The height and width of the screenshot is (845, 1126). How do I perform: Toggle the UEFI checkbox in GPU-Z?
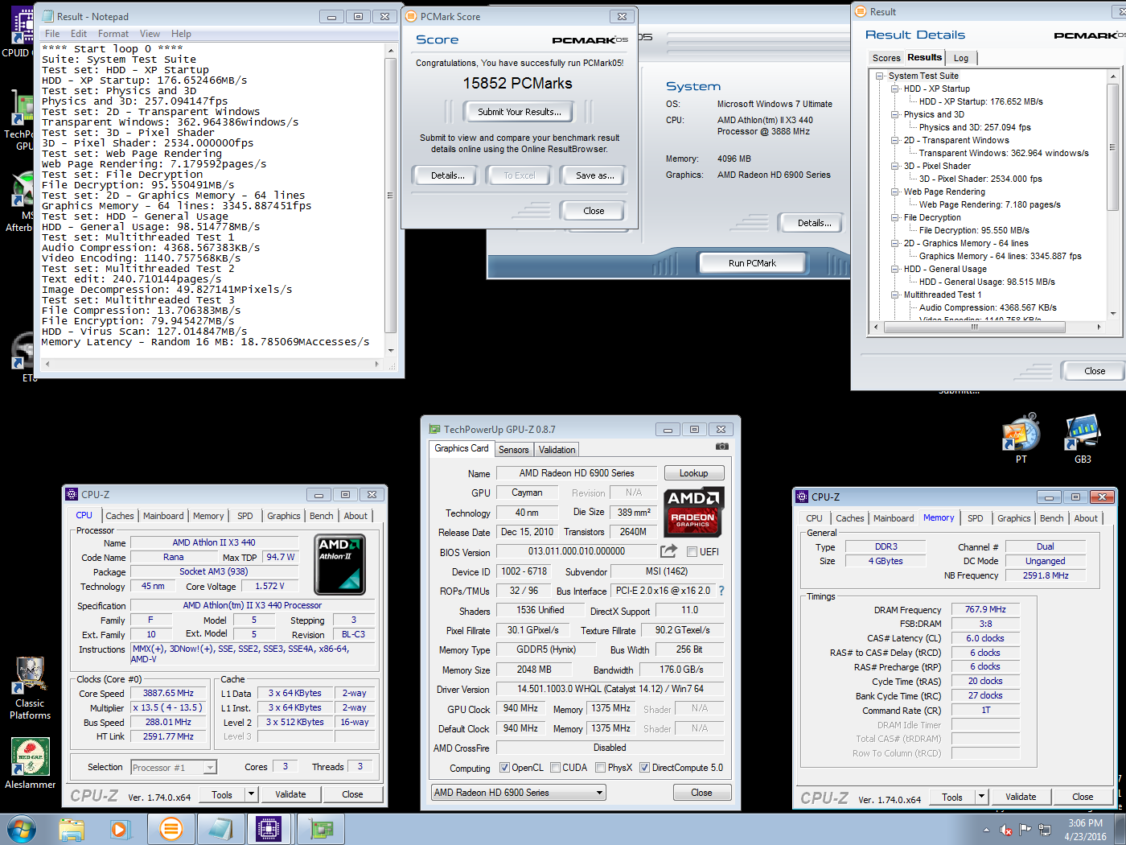[692, 552]
